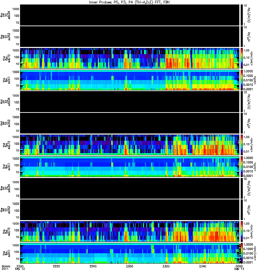This screenshot has width=259, height=276.
Task: Click the tha fff 32 scm3 black panel
Action: coord(130,37)
